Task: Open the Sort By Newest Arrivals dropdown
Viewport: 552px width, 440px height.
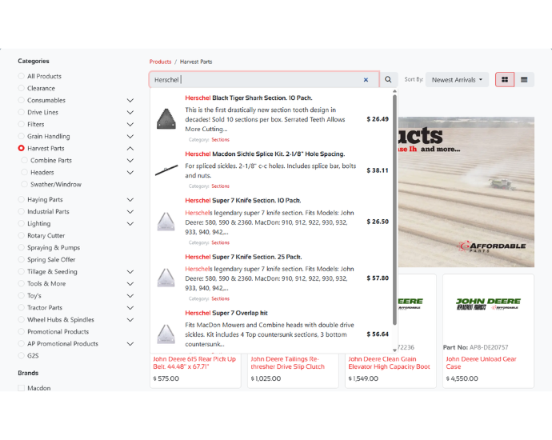Action: coord(457,79)
